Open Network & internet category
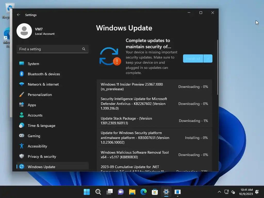Image resolution: width=264 pixels, height=198 pixels. 53,84
